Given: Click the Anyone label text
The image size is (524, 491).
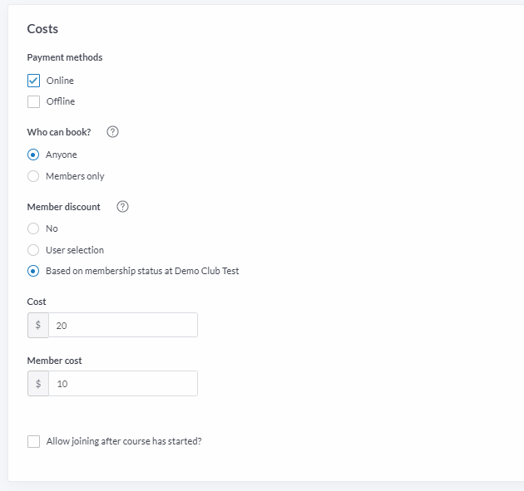Looking at the screenshot, I should [x=62, y=155].
